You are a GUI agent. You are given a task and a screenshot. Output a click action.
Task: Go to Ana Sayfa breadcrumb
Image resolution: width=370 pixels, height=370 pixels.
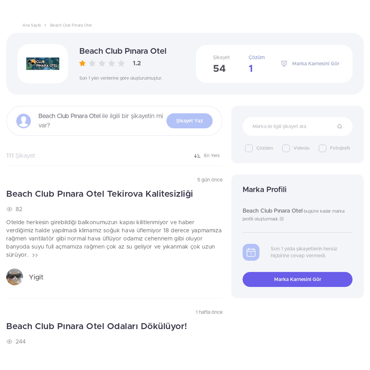tap(31, 25)
